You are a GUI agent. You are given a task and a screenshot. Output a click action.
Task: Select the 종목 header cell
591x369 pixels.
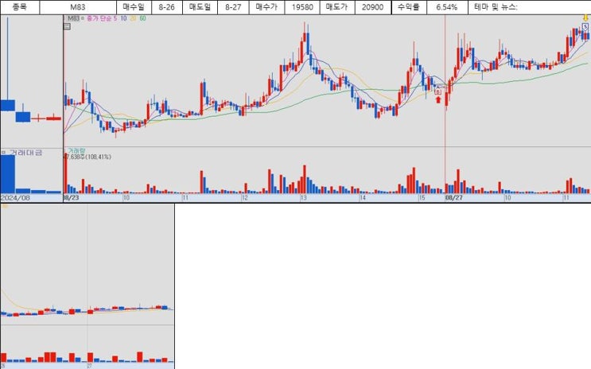20,7
